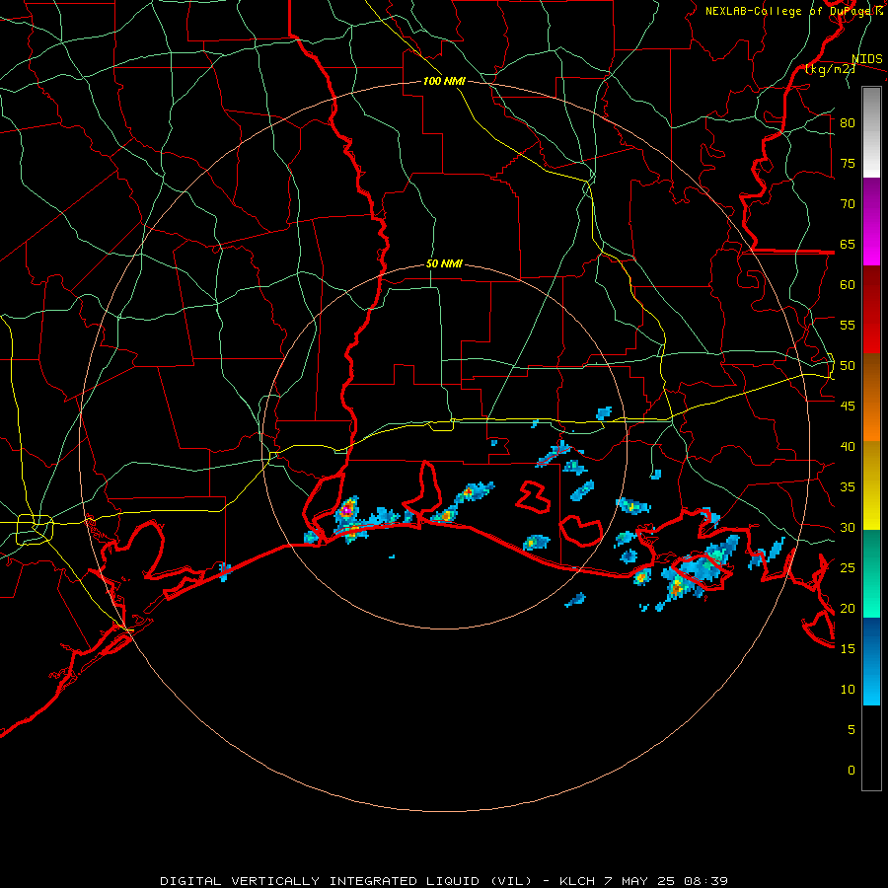Click the 0 value on the color scale
The image size is (888, 888).
point(851,771)
